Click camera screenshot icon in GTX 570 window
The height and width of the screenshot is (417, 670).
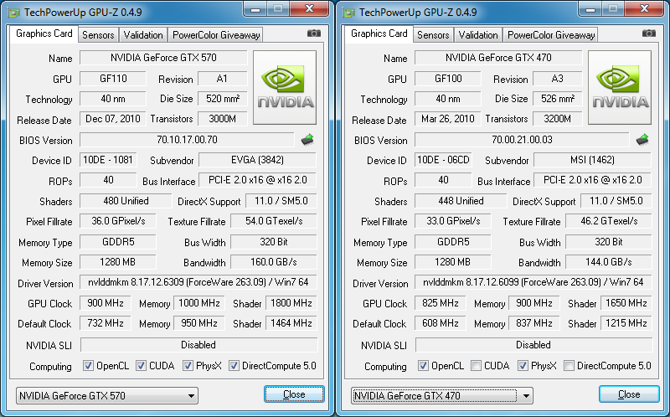[314, 33]
